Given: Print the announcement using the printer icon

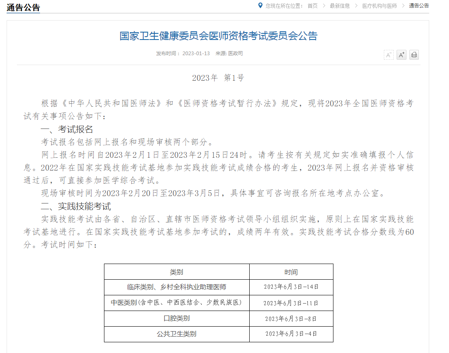Looking at the screenshot, I should [414, 55].
